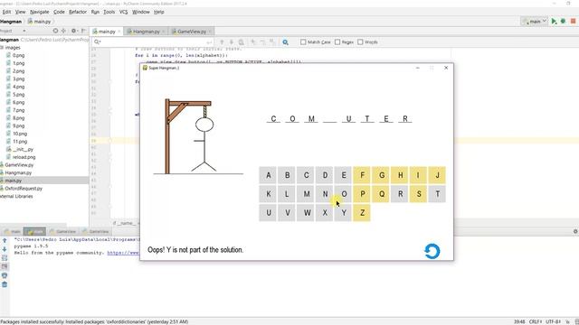Stop the running program with red square

(x=574, y=22)
